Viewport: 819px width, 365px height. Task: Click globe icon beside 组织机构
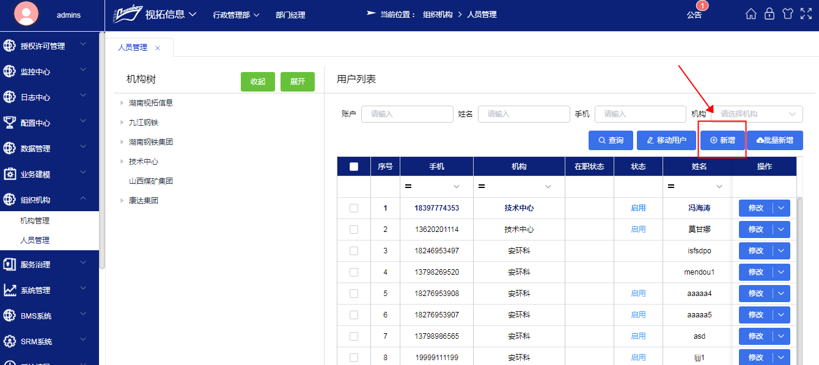(x=9, y=200)
